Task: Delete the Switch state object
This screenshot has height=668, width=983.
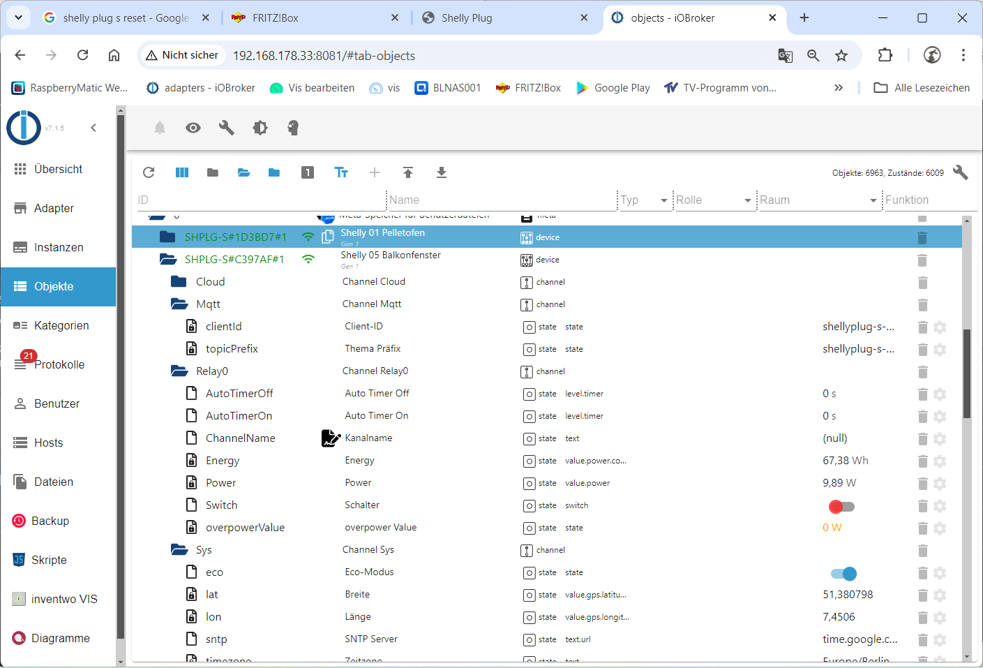Action: (x=922, y=505)
